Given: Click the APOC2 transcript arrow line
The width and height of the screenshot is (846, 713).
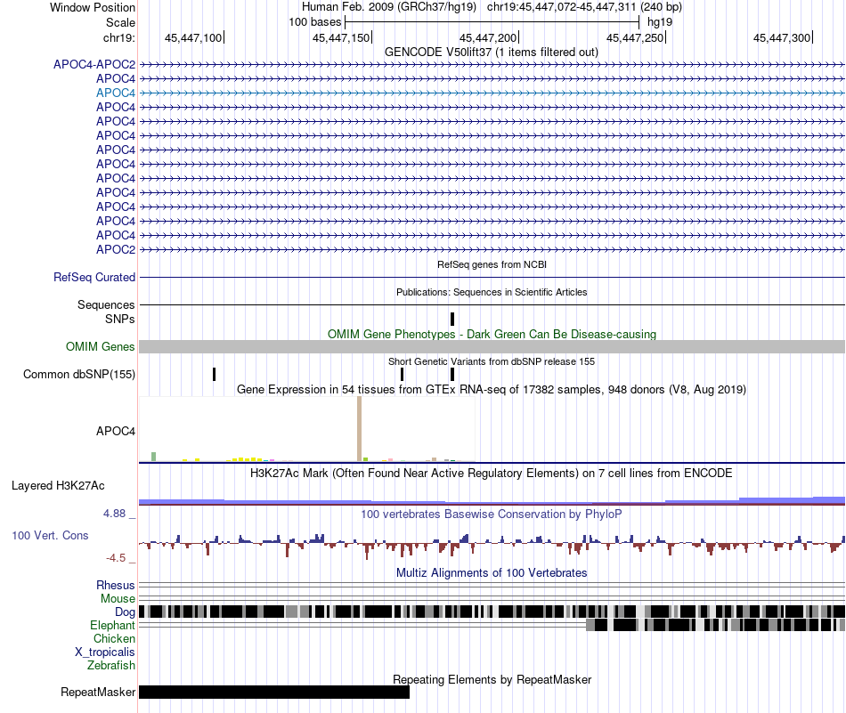Looking at the screenshot, I should (x=492, y=249).
